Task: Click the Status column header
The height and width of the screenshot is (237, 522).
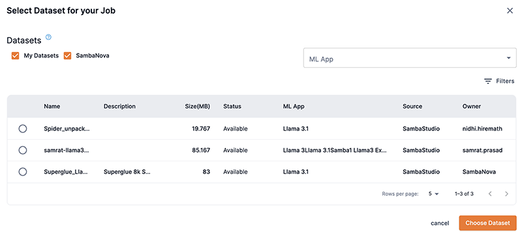Action: click(232, 106)
